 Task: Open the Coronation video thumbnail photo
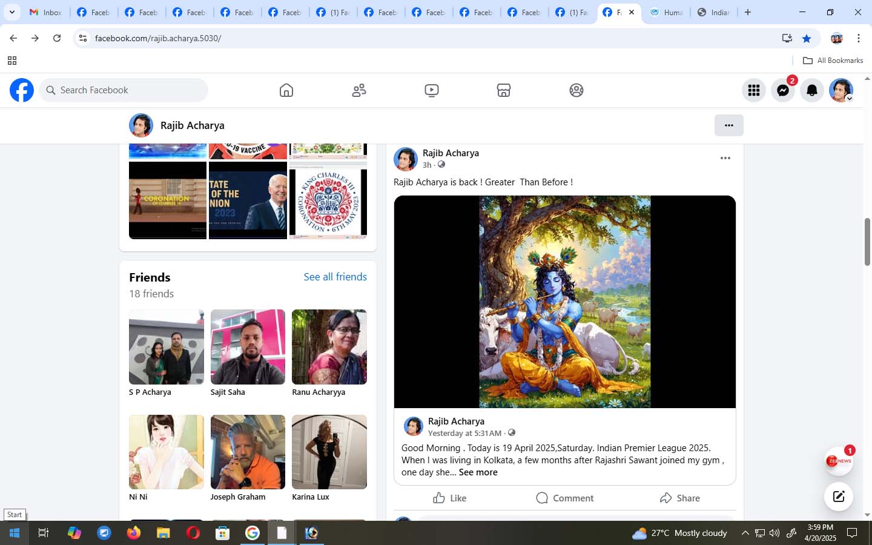pos(168,200)
